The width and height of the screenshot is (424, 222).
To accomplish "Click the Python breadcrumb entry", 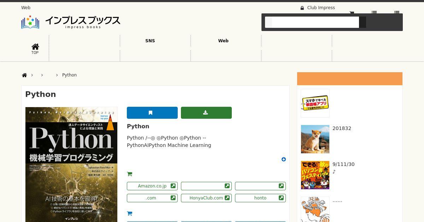I will click(x=69, y=75).
